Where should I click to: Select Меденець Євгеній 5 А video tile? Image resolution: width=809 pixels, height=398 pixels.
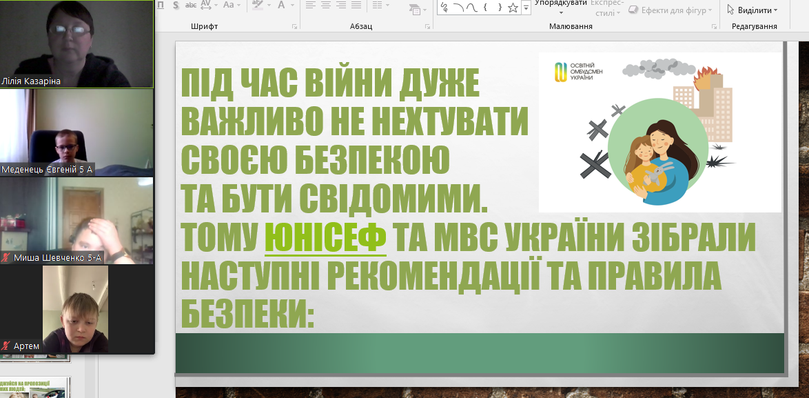77,132
